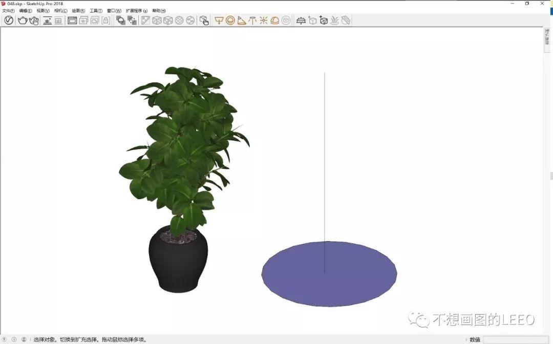The height and width of the screenshot is (344, 553).
Task: Open the 帮助(H) menu
Action: point(159,11)
